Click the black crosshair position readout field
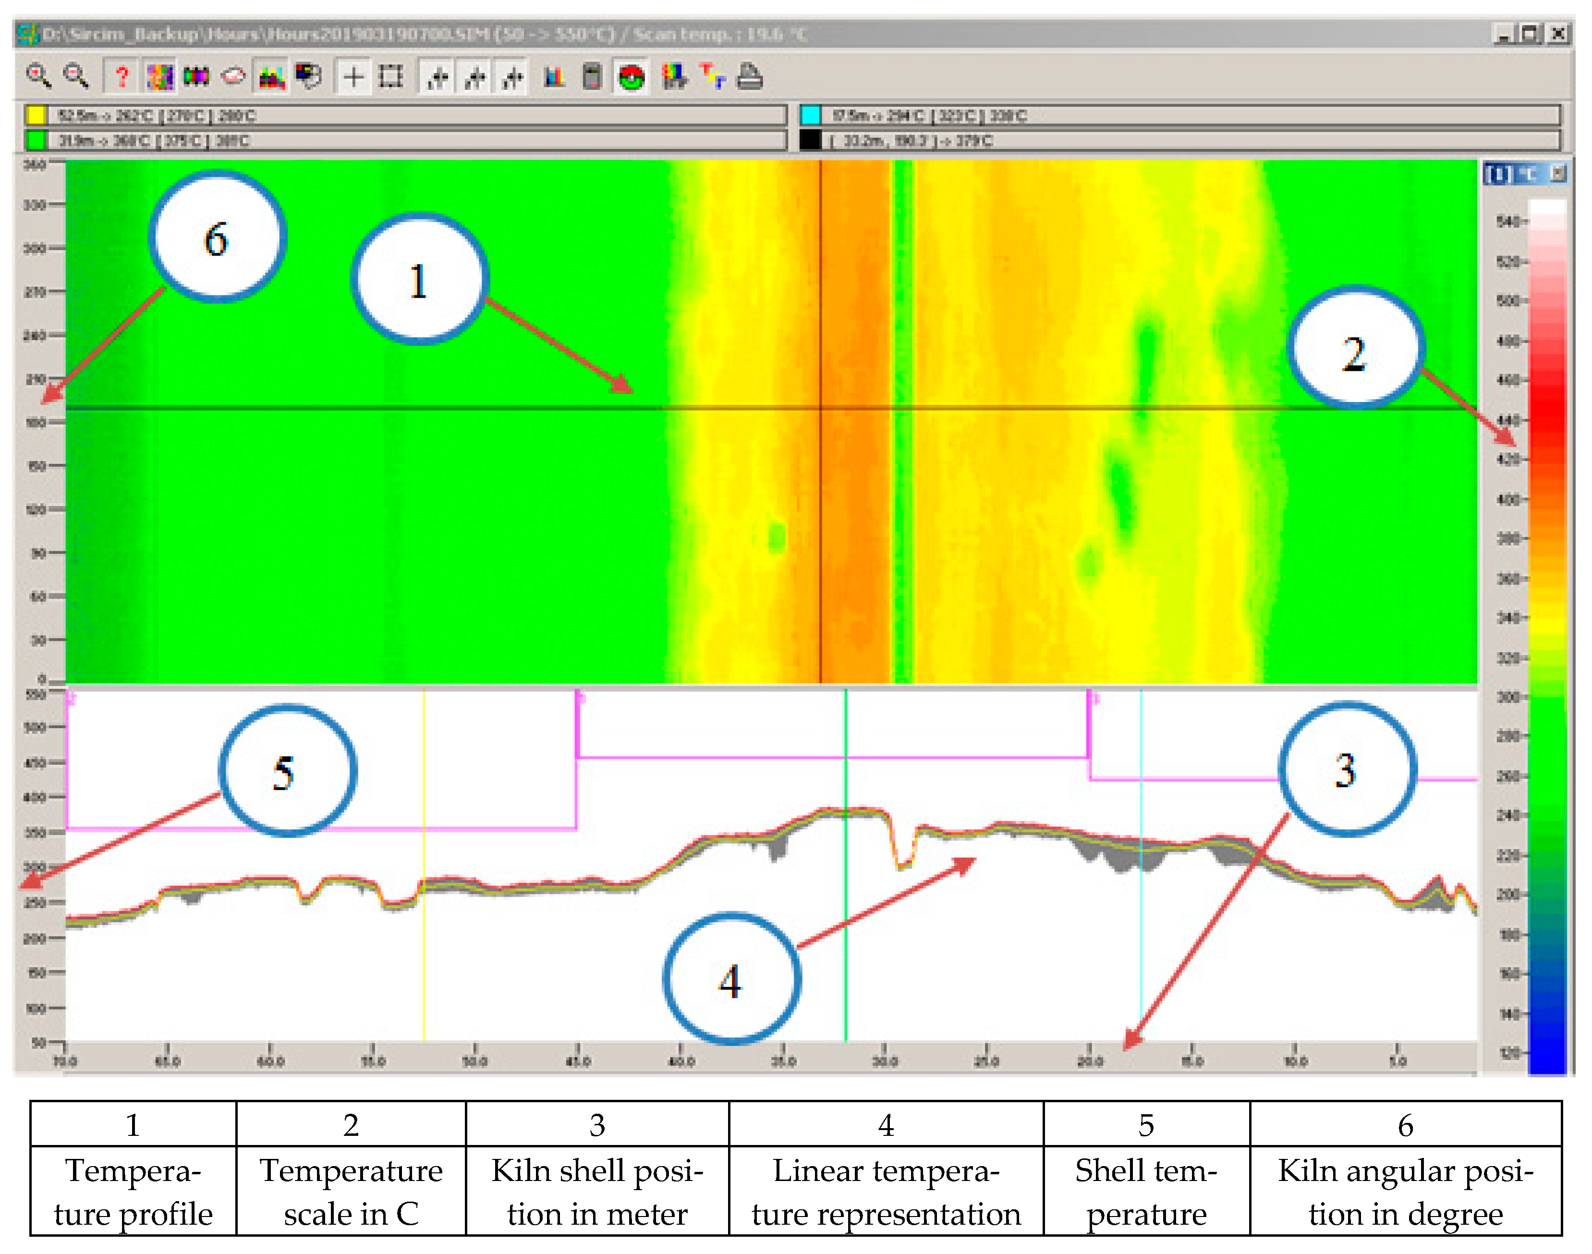Screen dimensions: 1592x1254 [x=1189, y=140]
